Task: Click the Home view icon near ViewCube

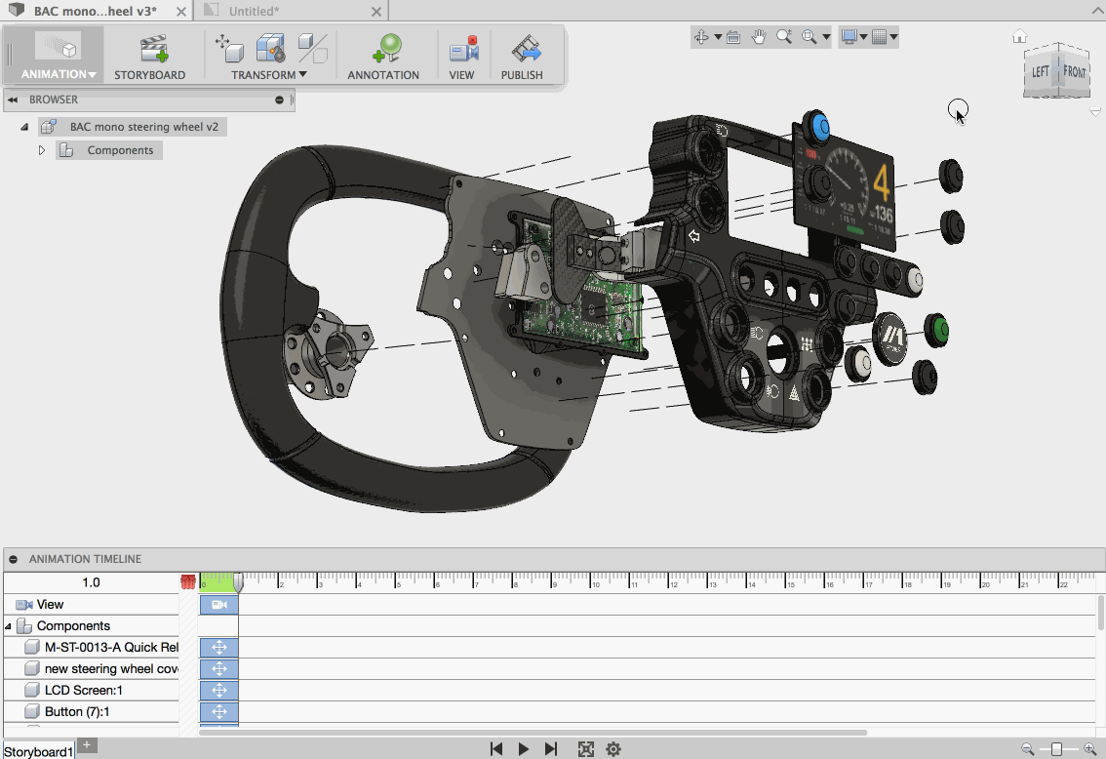Action: (1019, 37)
